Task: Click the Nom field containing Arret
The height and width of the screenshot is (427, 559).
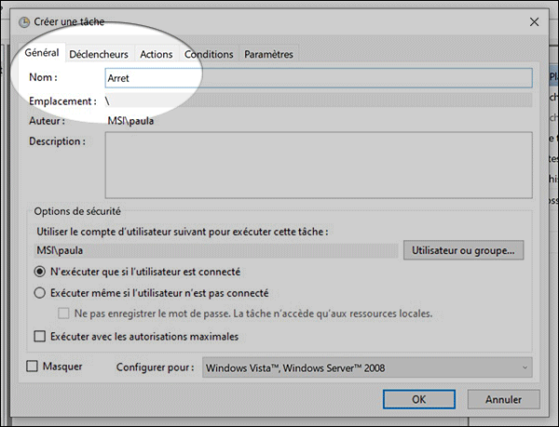Action: 317,79
